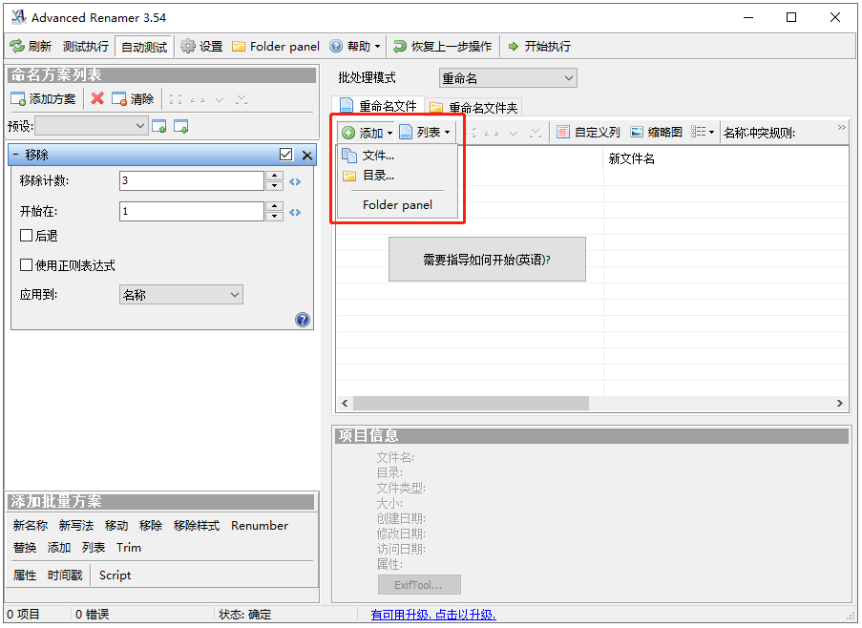
Task: Click 添加方案 to add a method
Action: tap(43, 99)
